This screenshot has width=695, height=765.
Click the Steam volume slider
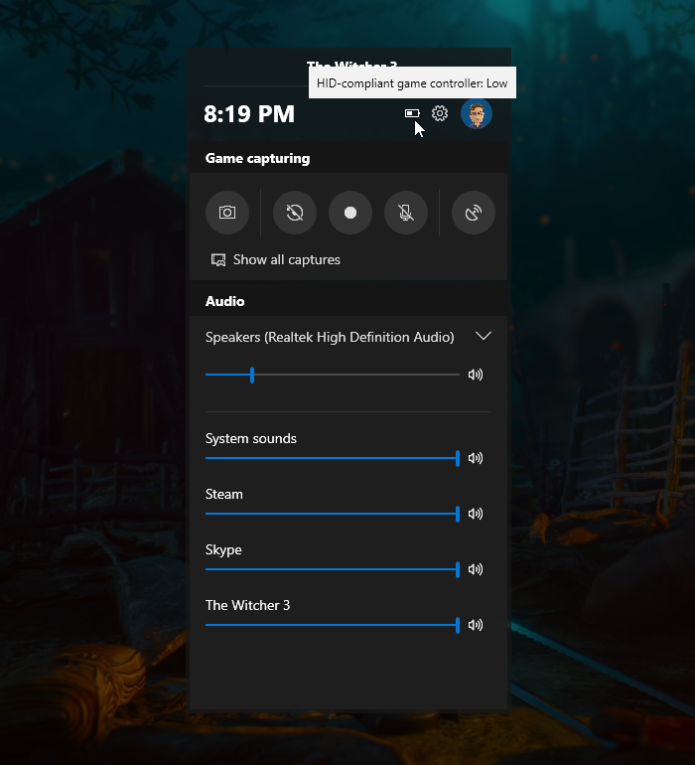coord(333,514)
